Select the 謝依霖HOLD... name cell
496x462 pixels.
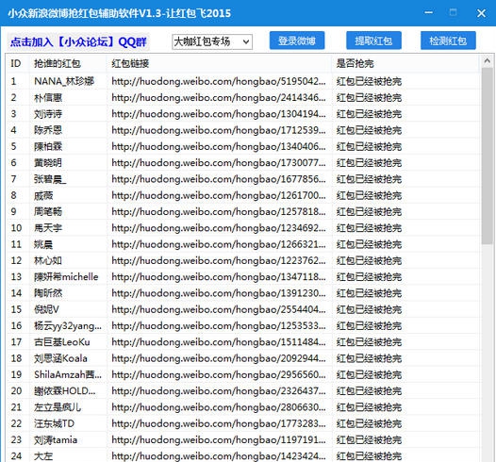click(65, 391)
